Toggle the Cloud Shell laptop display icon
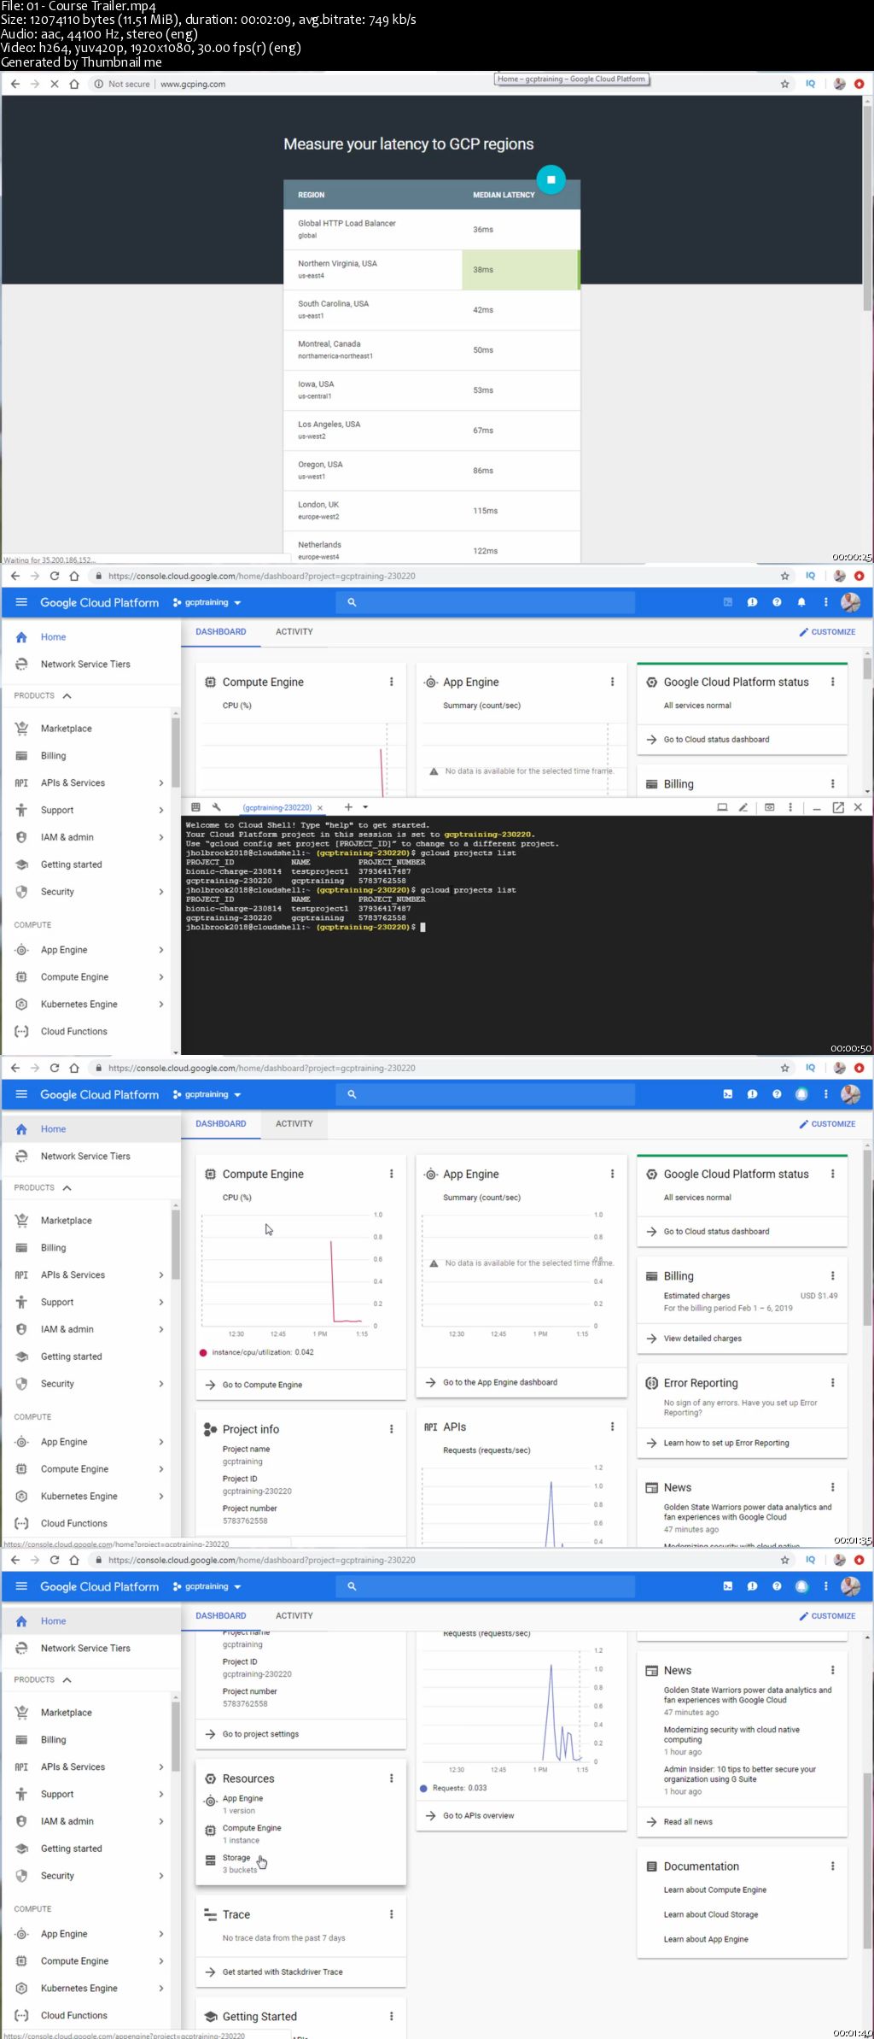The height and width of the screenshot is (2039, 874). (722, 807)
